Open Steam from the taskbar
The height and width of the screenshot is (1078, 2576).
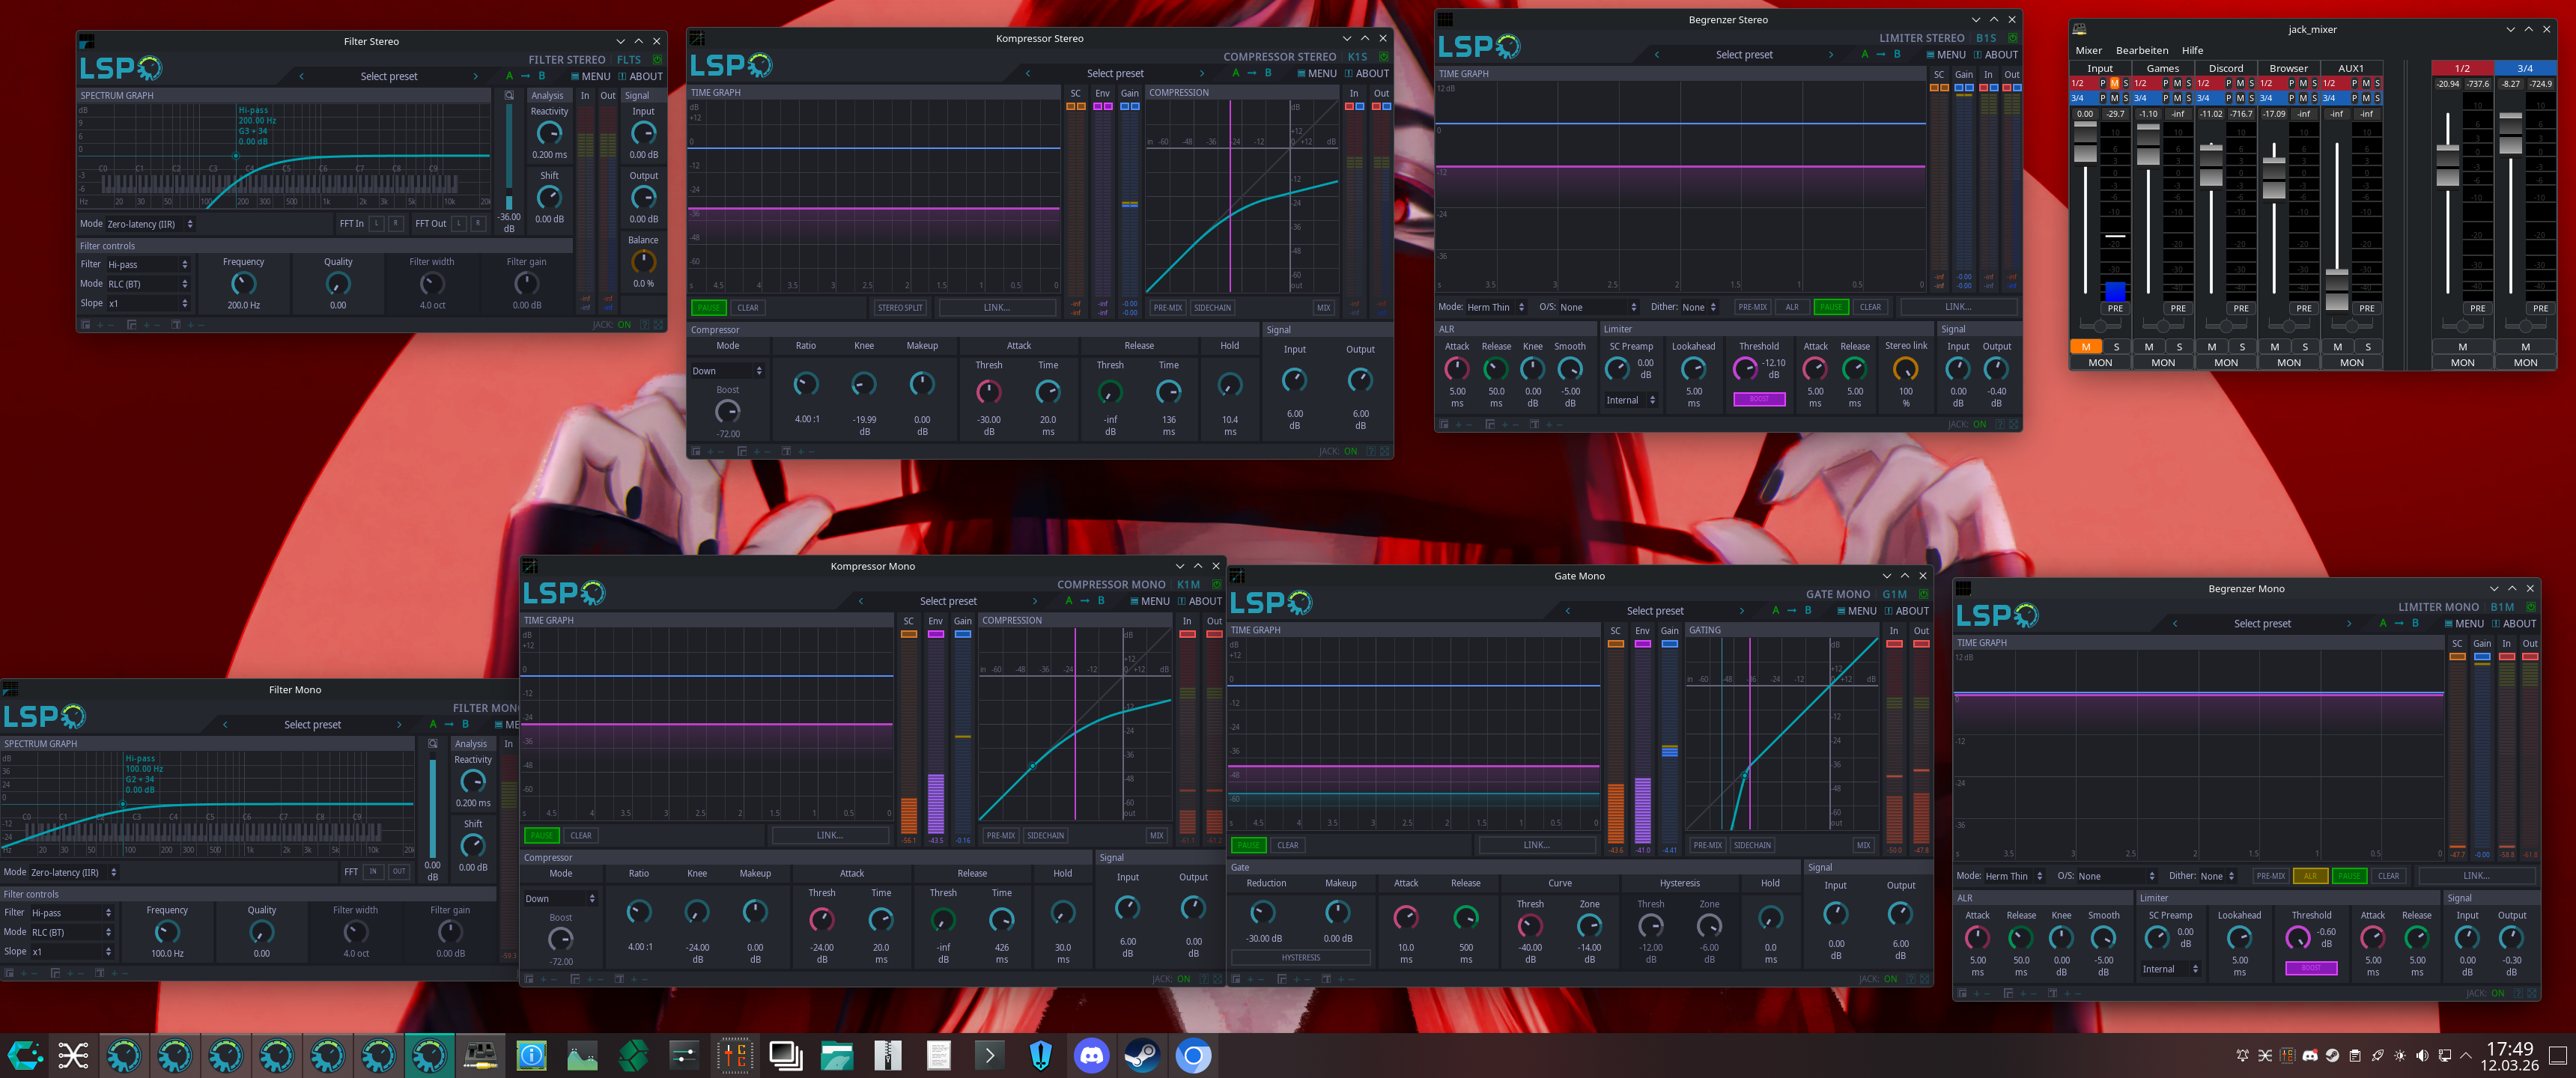(x=1141, y=1055)
